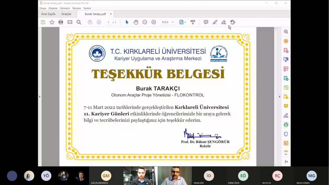Open Organize Pages tool in right pane
The width and height of the screenshot is (329, 185).
tap(286, 88)
